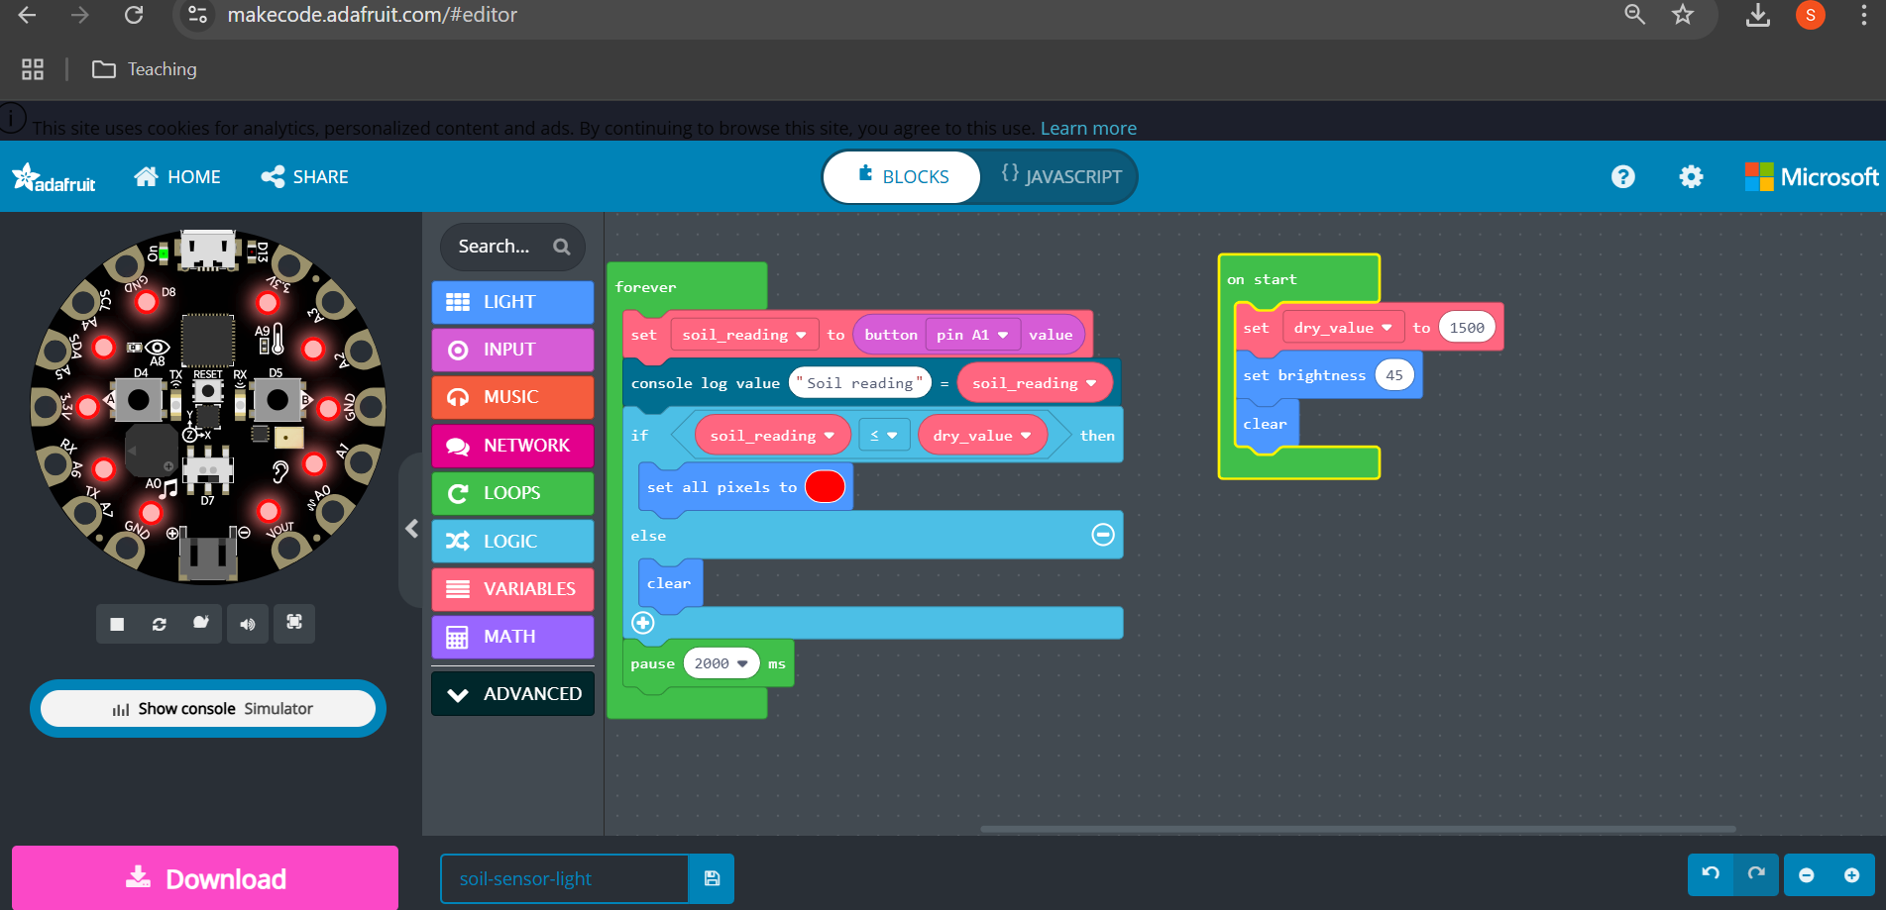The width and height of the screenshot is (1886, 910).
Task: Click the red color swatch in set all pixels
Action: 825,487
